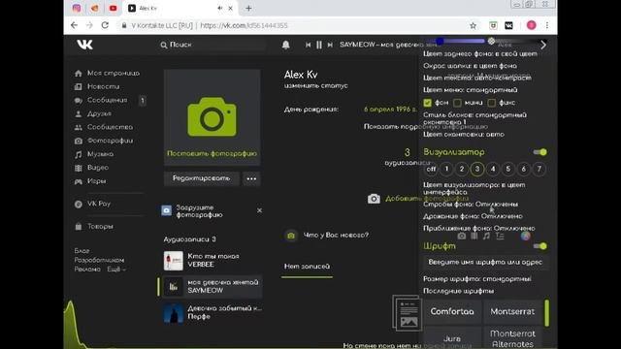Change Цвет заднего фона setting
Image resolution: width=621 pixels, height=349 pixels.
coord(480,54)
